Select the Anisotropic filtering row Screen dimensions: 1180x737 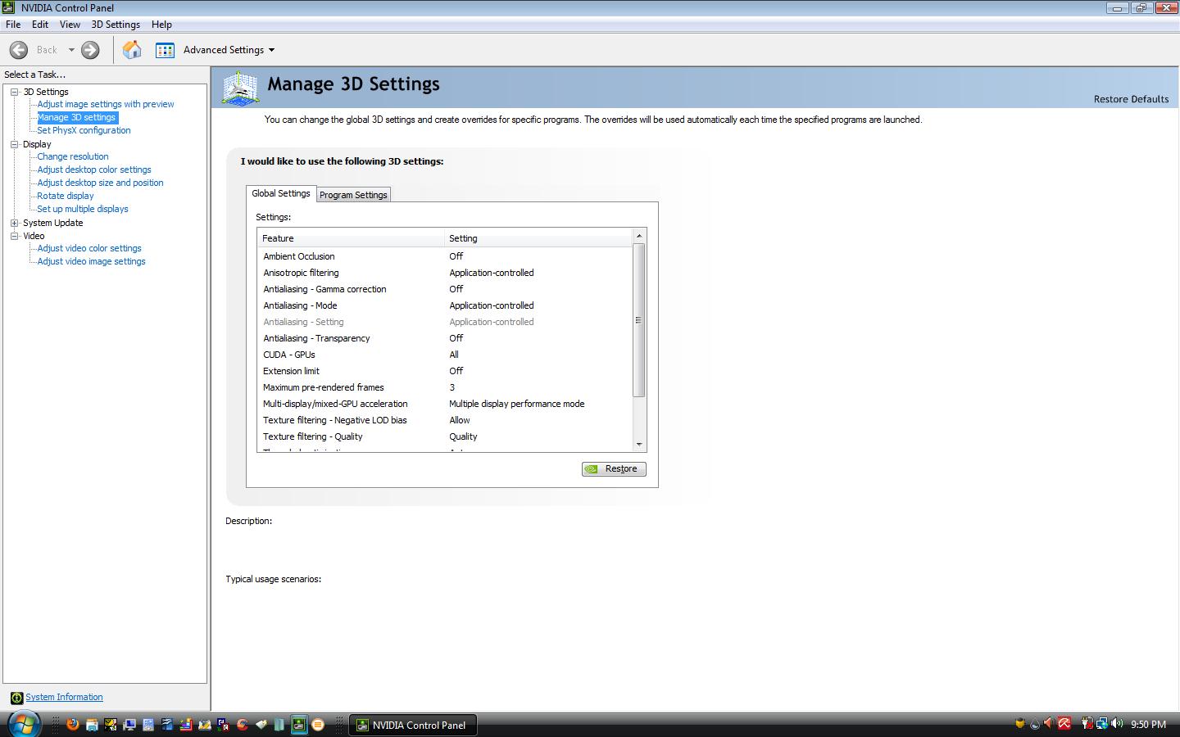click(445, 273)
